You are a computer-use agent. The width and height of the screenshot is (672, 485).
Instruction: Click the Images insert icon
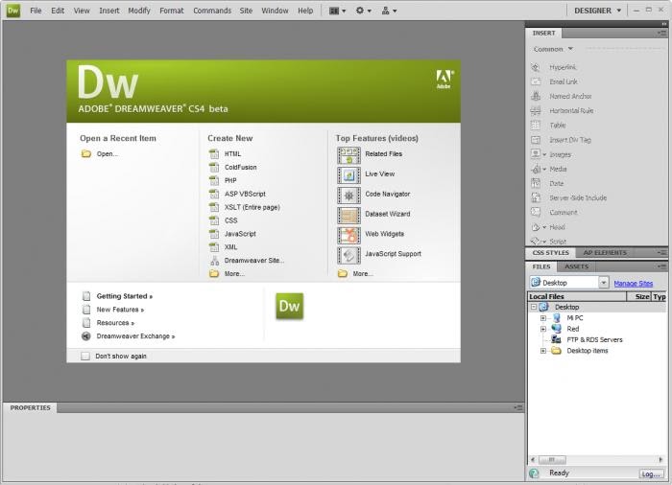pyautogui.click(x=536, y=153)
